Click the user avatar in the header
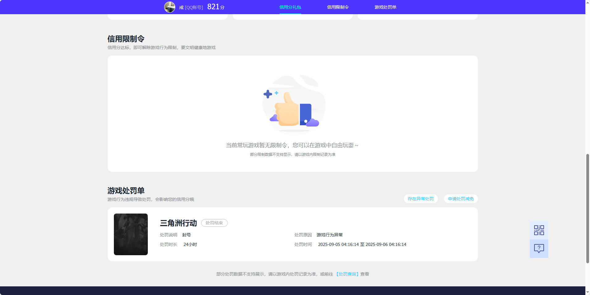The image size is (590, 295). (169, 7)
